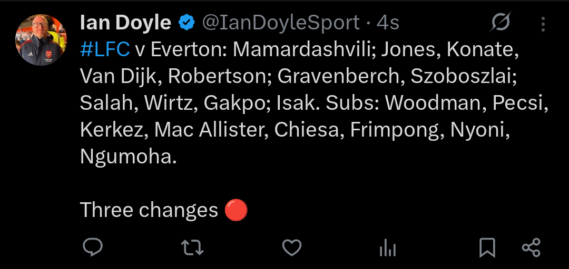Click the Ian Doyle display name

pos(125,23)
